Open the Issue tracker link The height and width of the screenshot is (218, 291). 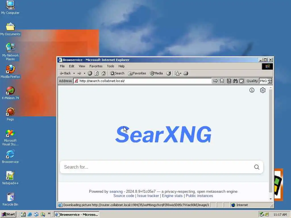tap(148, 196)
